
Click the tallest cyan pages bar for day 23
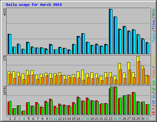coord(111,31)
